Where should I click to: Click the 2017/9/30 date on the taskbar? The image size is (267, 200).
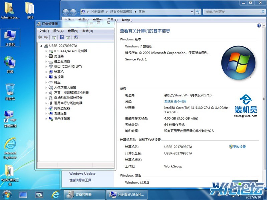click(253, 197)
